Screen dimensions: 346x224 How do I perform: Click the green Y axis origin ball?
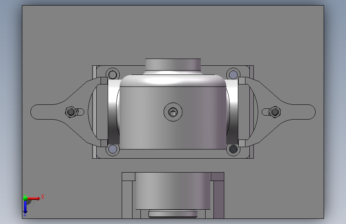(x=25, y=198)
